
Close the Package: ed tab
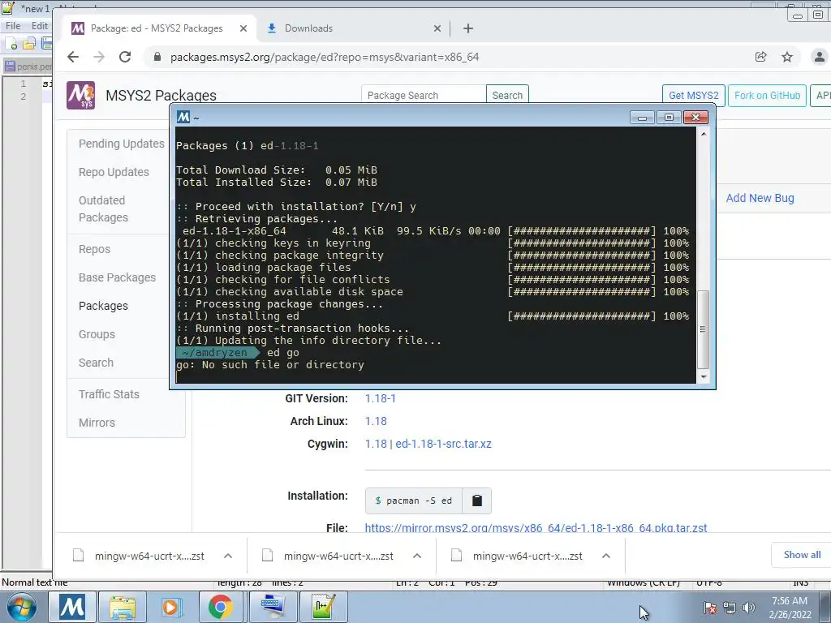click(x=243, y=28)
